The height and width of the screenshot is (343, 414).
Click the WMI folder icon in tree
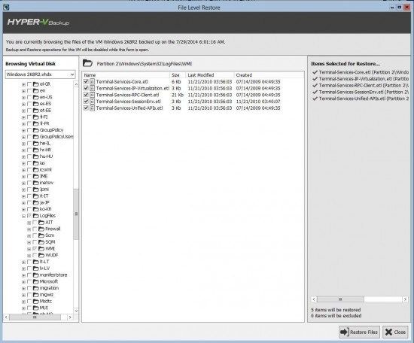coord(41,249)
